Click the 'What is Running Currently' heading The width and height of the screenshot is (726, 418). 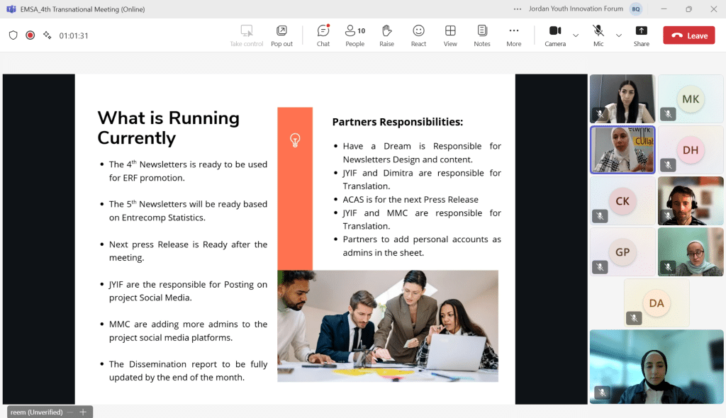click(x=168, y=128)
